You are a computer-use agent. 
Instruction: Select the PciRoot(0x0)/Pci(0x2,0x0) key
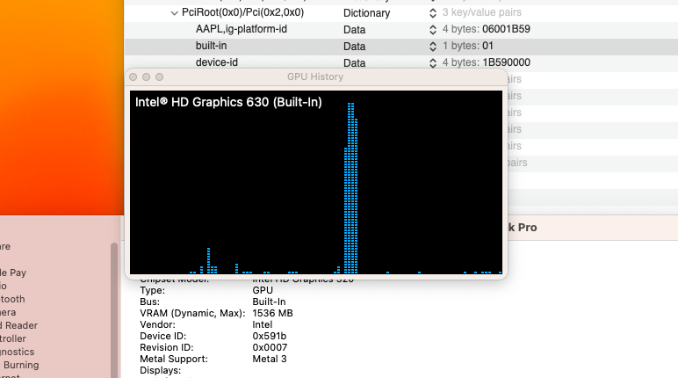click(242, 12)
